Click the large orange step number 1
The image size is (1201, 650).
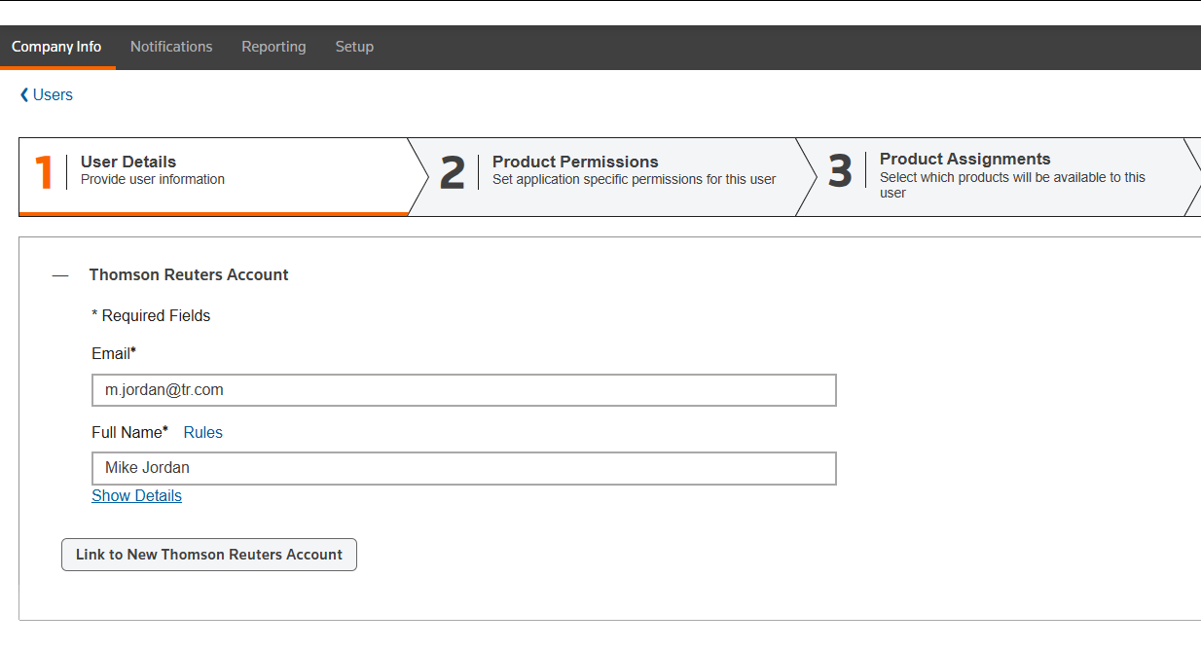[x=44, y=172]
